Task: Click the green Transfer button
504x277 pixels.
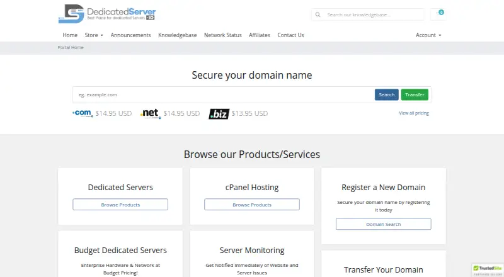Action: coord(415,95)
